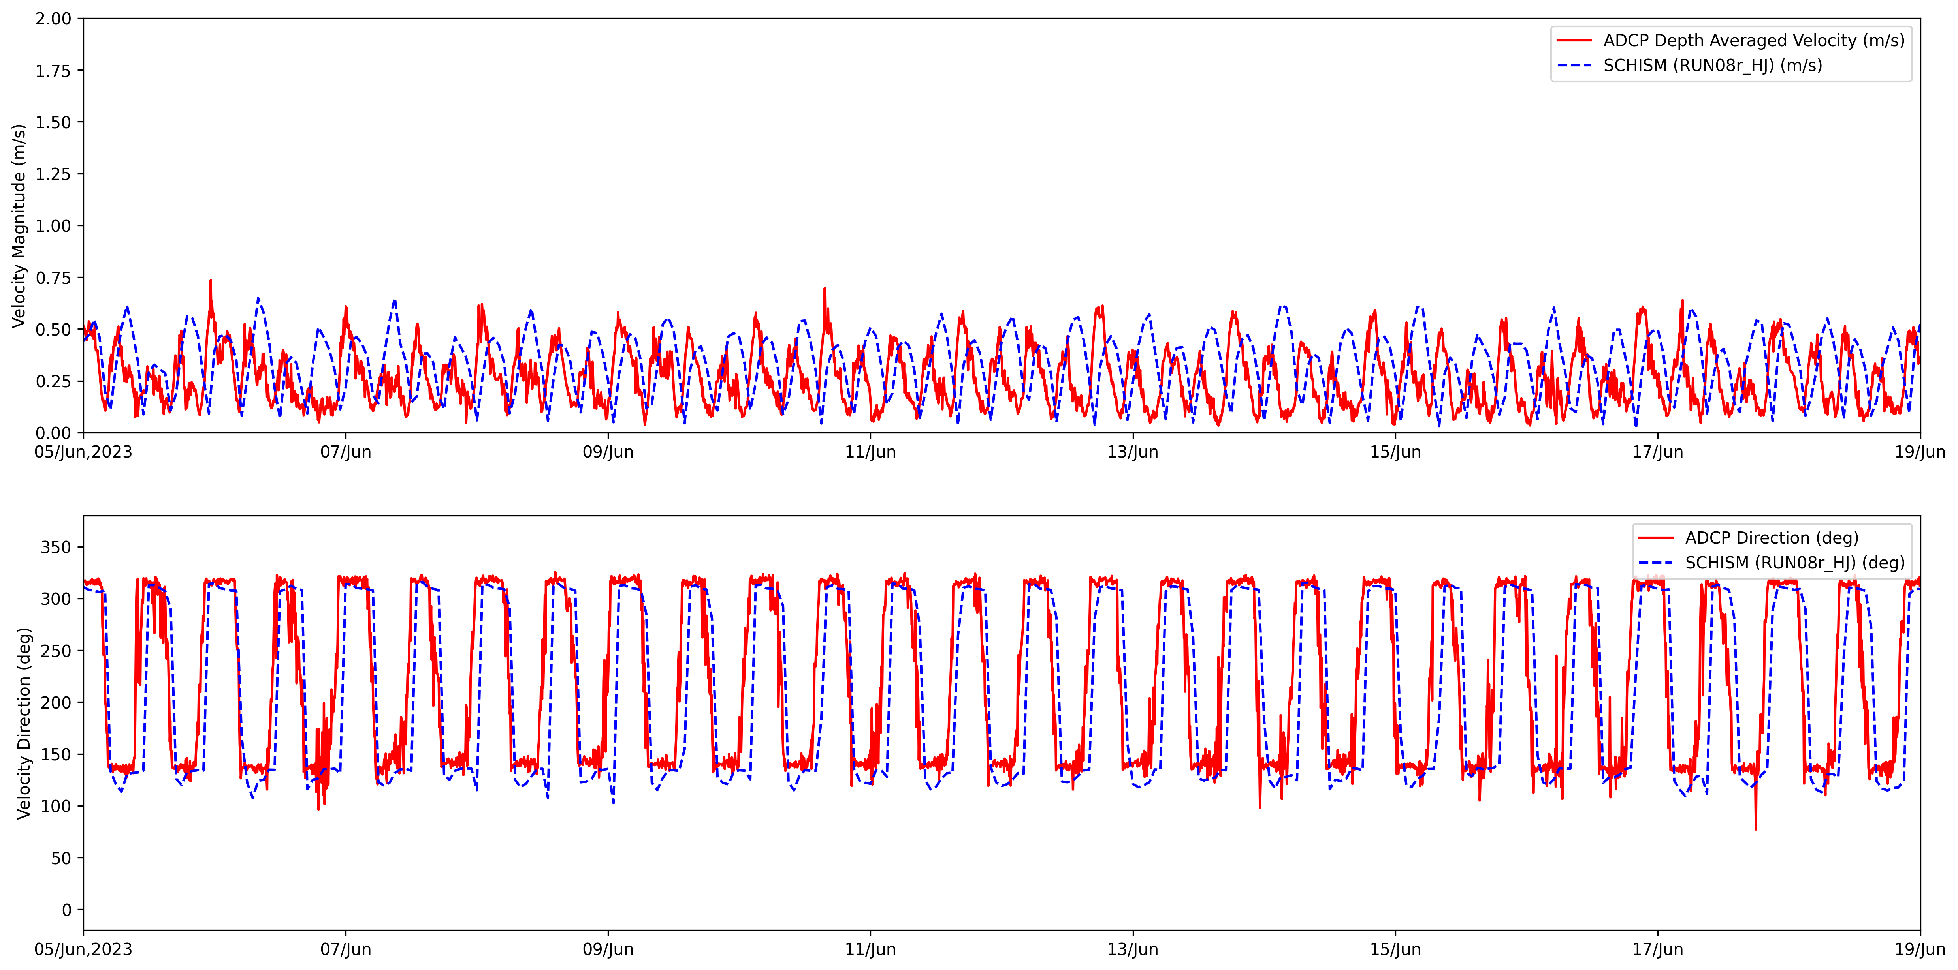
Task: Select the 'ADCP Depth Averaged Velocity (m/s)' legend text
Action: (x=1753, y=40)
